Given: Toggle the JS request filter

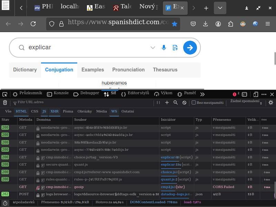Looking at the screenshot, I should (x=44, y=111).
